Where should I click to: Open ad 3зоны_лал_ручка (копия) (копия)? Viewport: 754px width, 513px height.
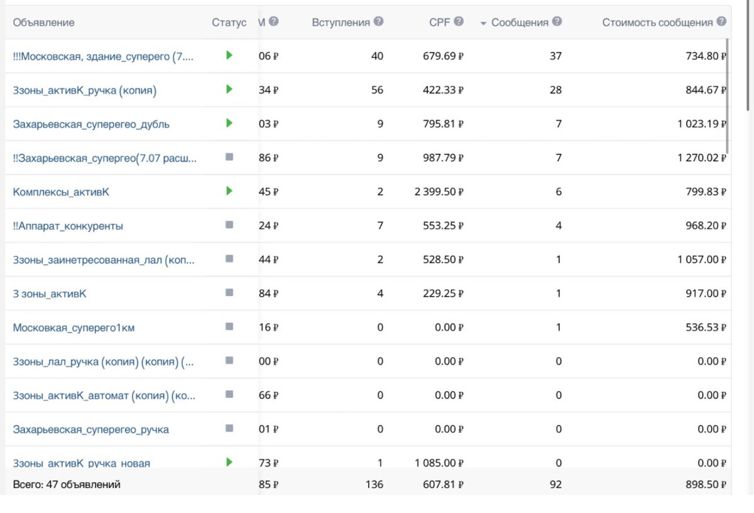pyautogui.click(x=104, y=362)
